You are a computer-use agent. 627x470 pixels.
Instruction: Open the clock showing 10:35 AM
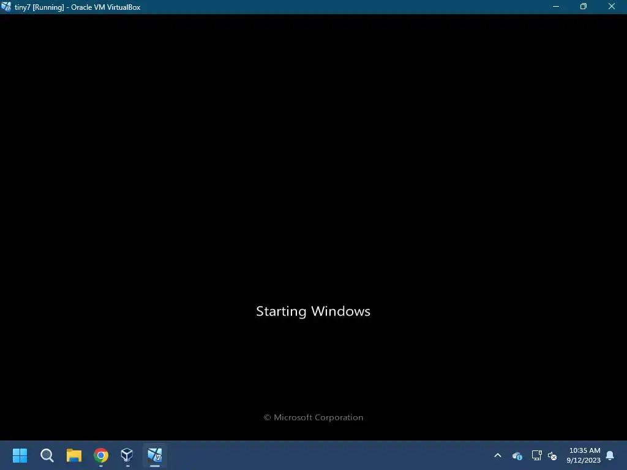coord(584,455)
